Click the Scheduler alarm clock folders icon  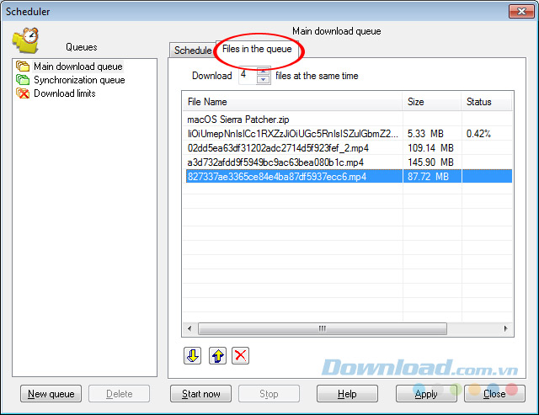coord(26,40)
